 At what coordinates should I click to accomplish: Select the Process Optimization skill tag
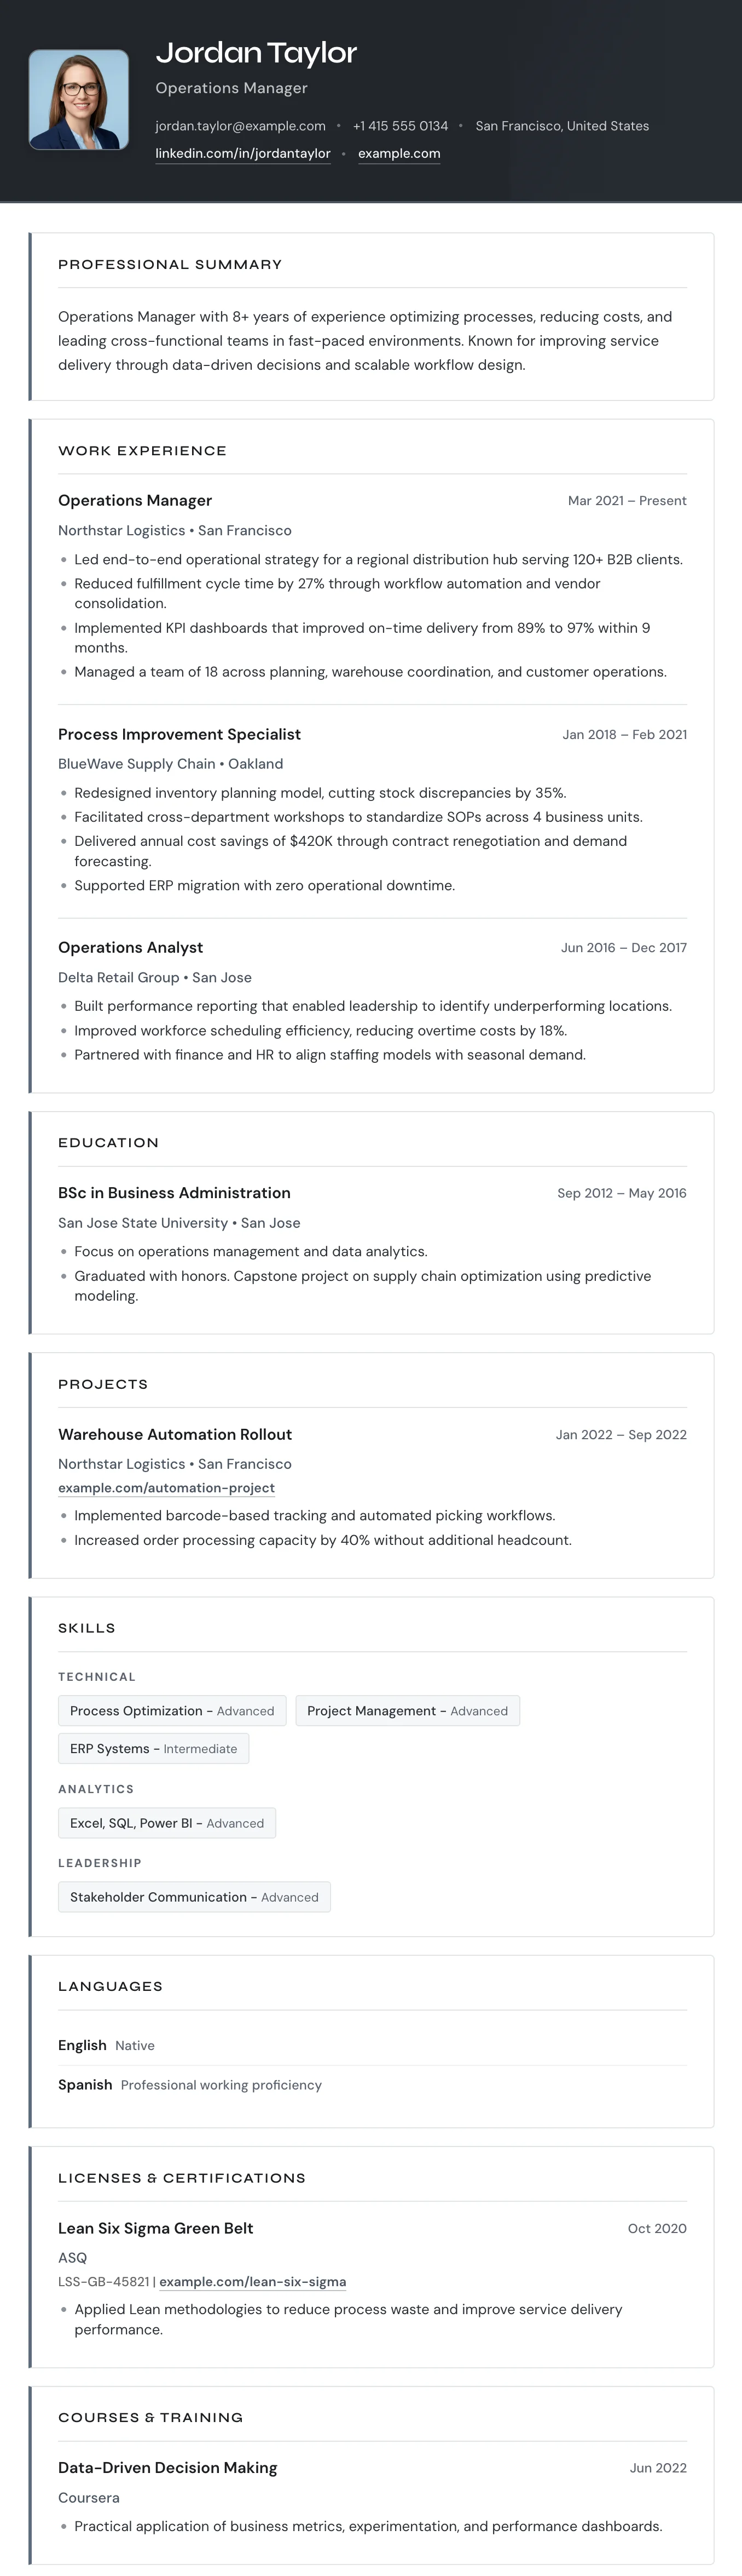172,1711
